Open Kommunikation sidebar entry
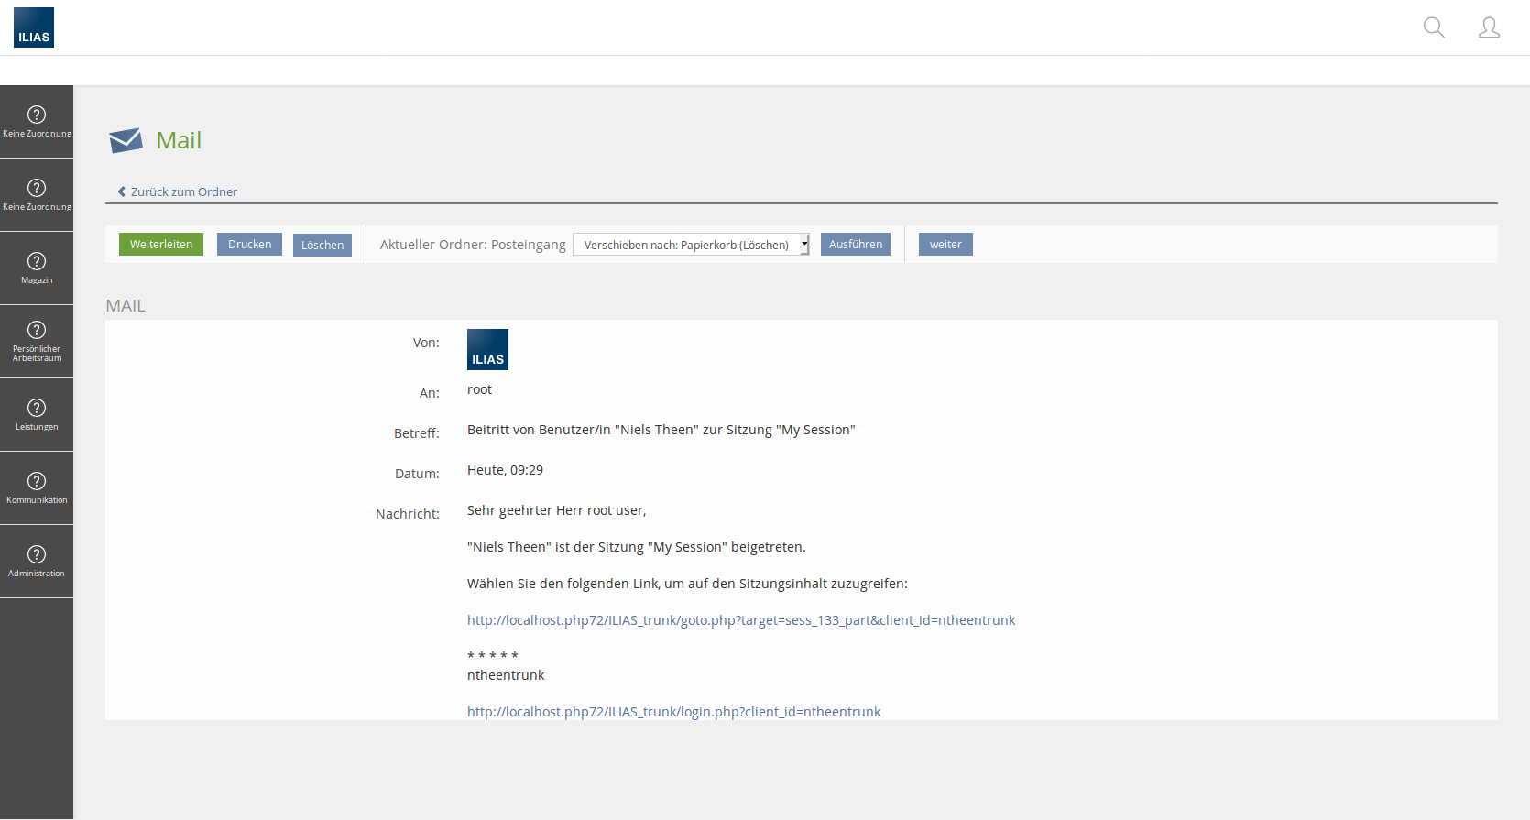 37,487
